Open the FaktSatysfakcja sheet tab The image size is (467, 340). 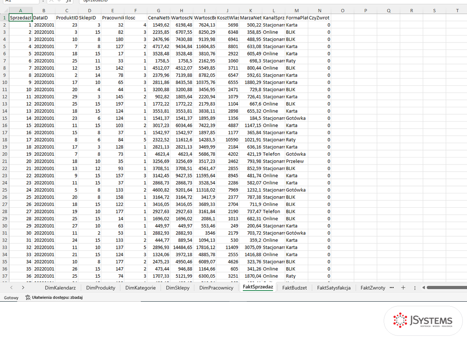tap(334, 288)
